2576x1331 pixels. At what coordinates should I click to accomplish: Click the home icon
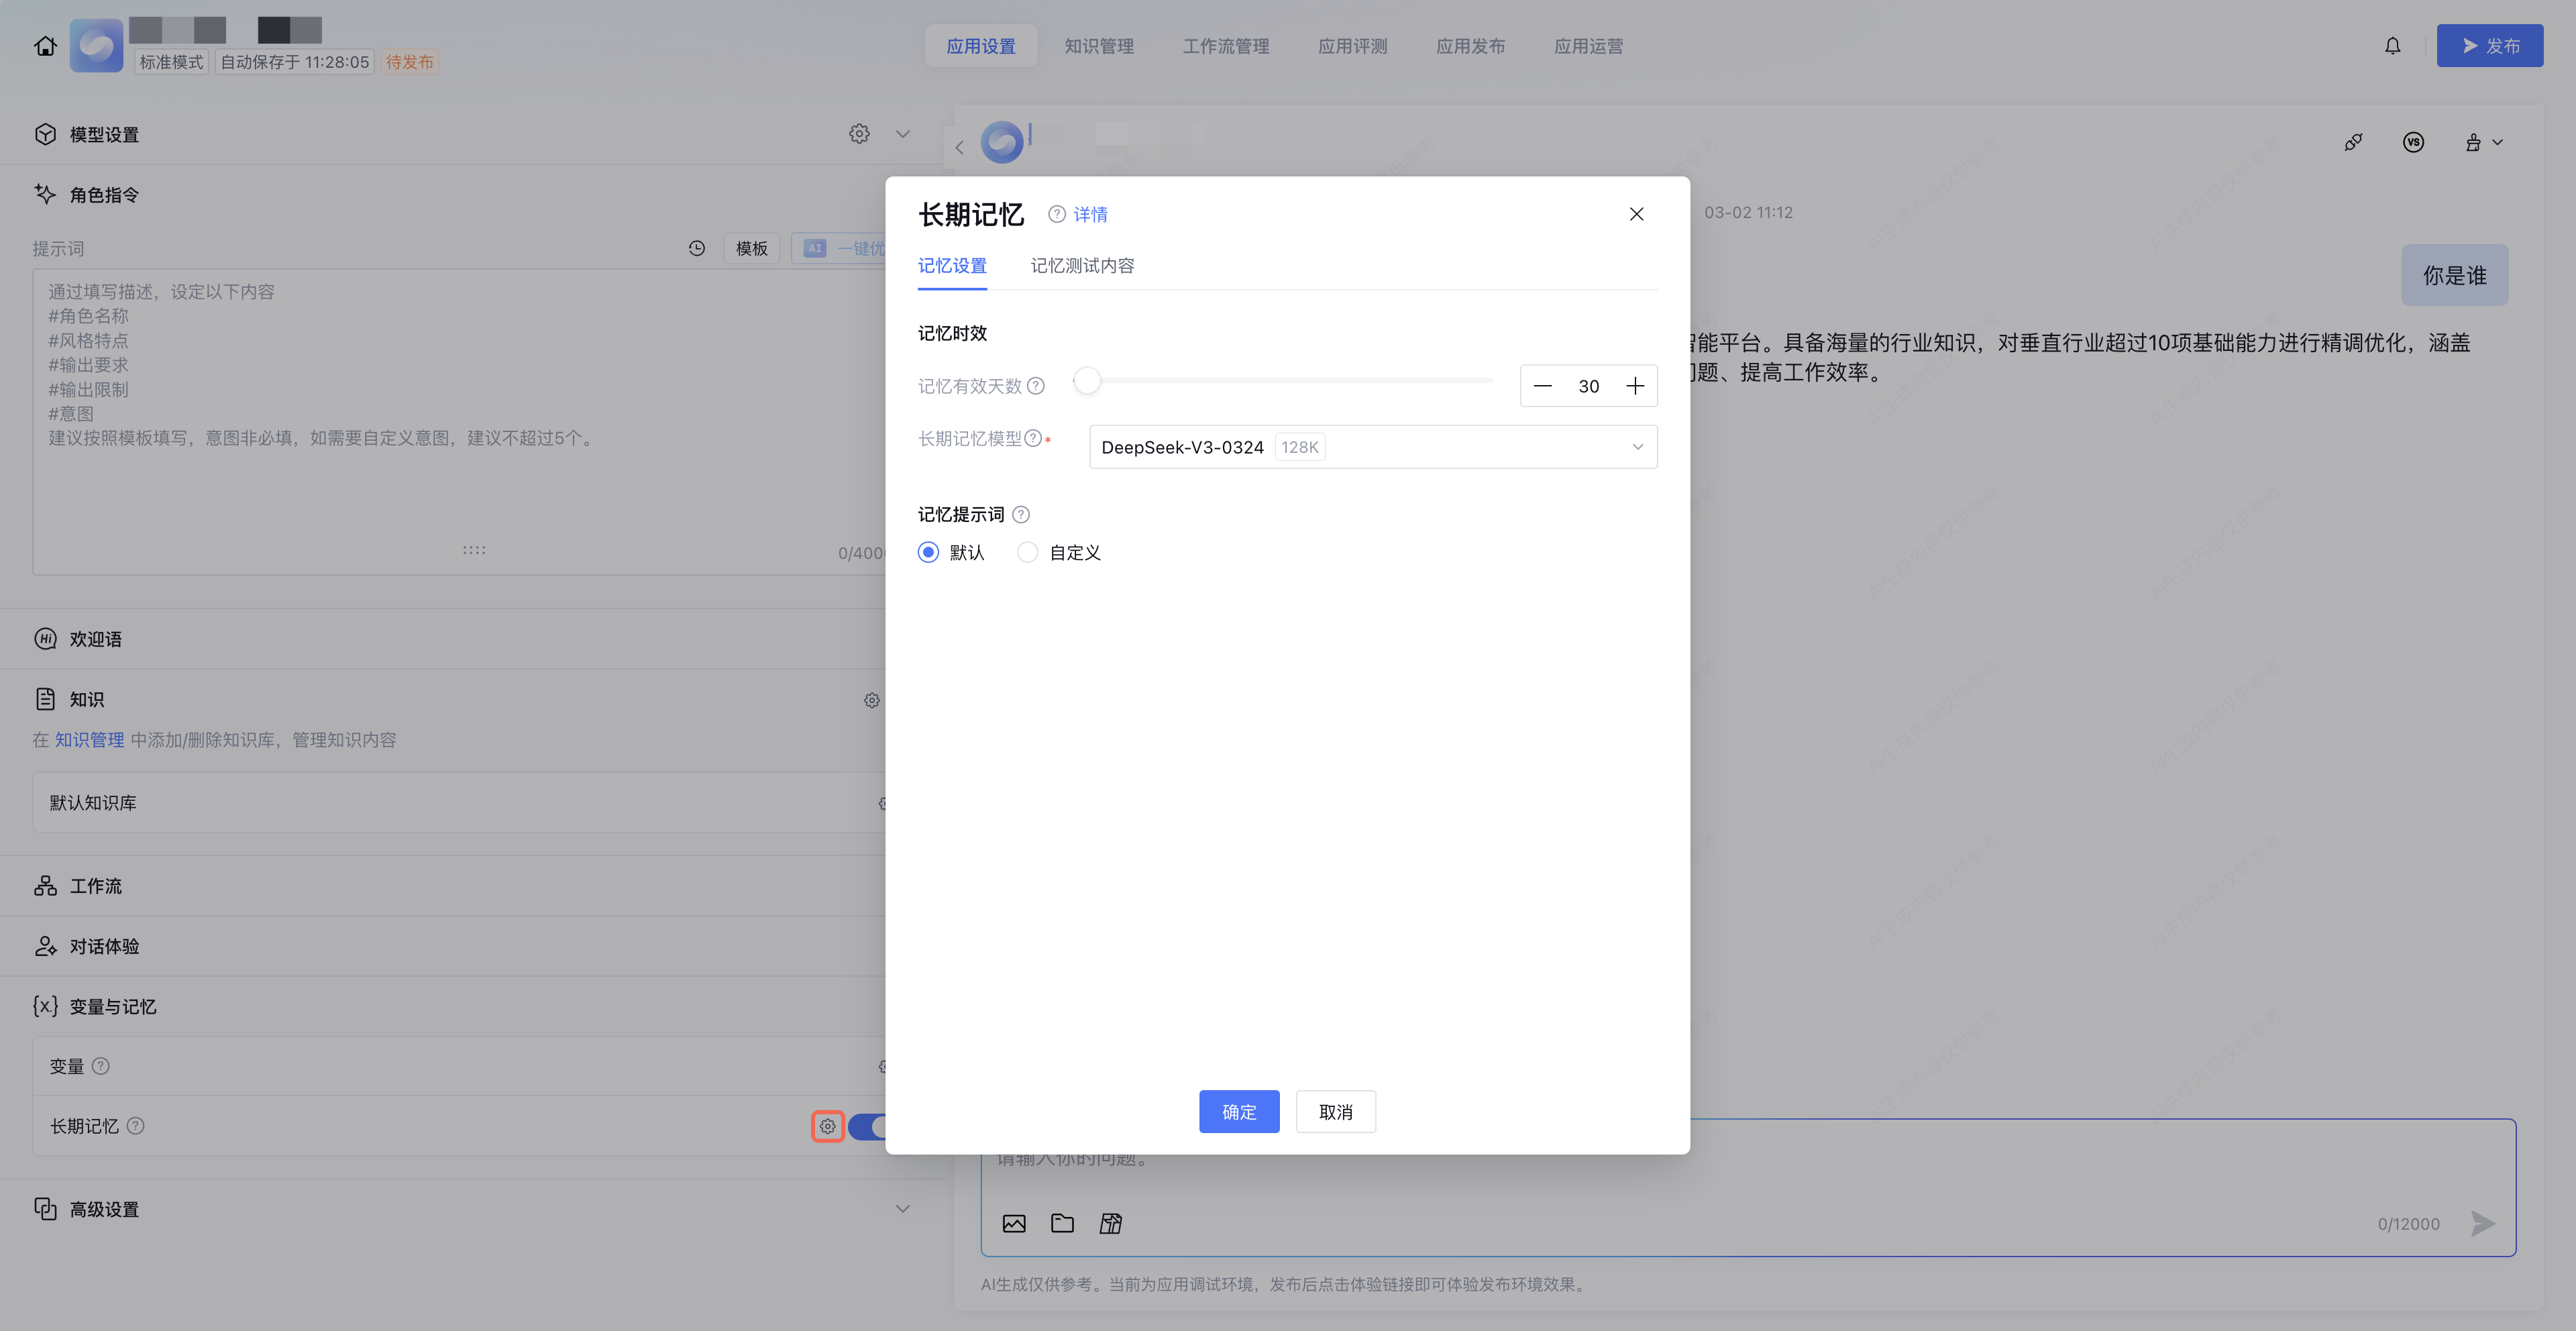click(45, 46)
